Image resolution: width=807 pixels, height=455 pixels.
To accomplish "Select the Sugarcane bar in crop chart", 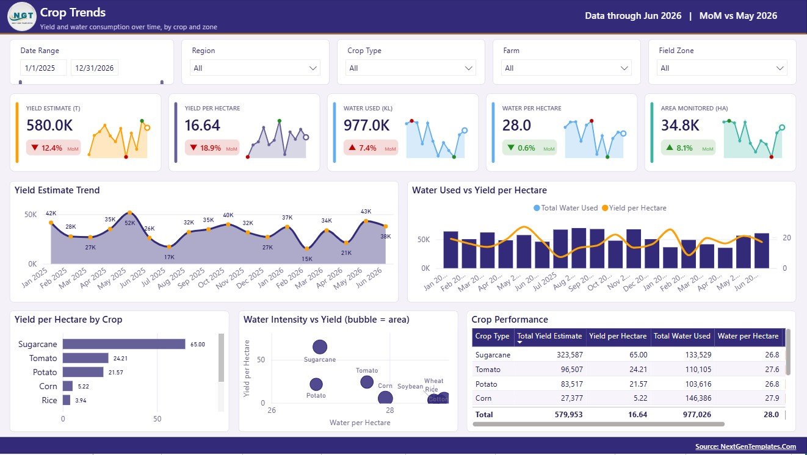I will tap(124, 344).
